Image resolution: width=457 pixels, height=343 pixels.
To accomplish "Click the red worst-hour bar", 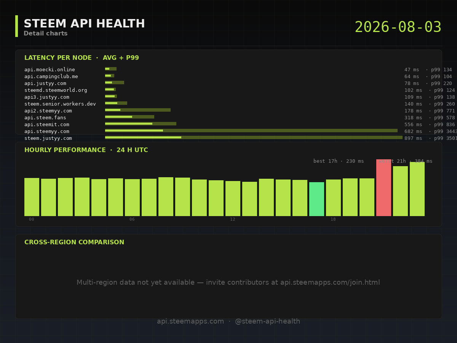I will (383, 188).
